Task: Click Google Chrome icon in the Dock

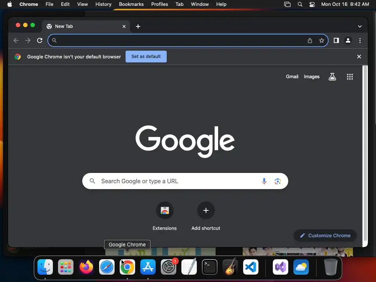Action: click(127, 267)
